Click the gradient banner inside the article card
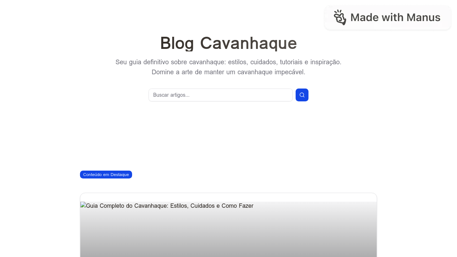457x257 pixels. [x=228, y=236]
